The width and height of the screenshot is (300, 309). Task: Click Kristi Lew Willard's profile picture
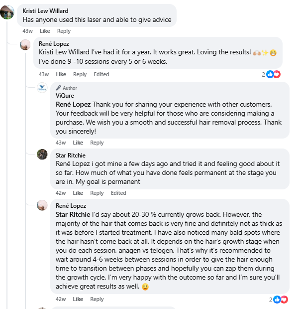coord(7,12)
